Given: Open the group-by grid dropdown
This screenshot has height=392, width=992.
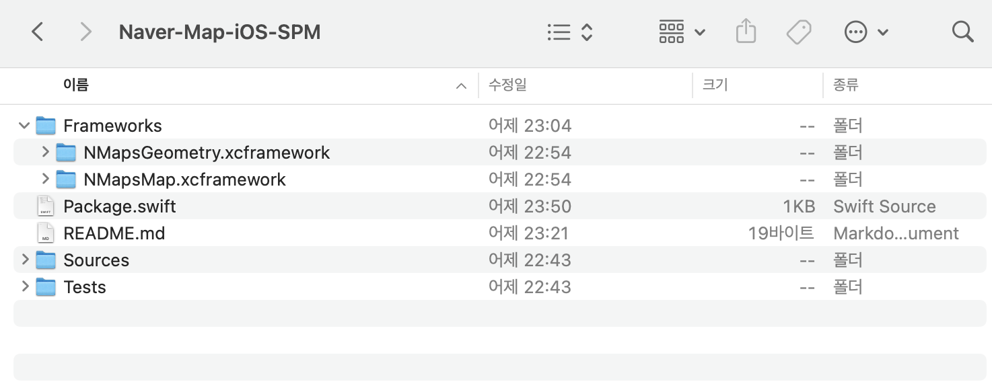Looking at the screenshot, I should tap(682, 32).
